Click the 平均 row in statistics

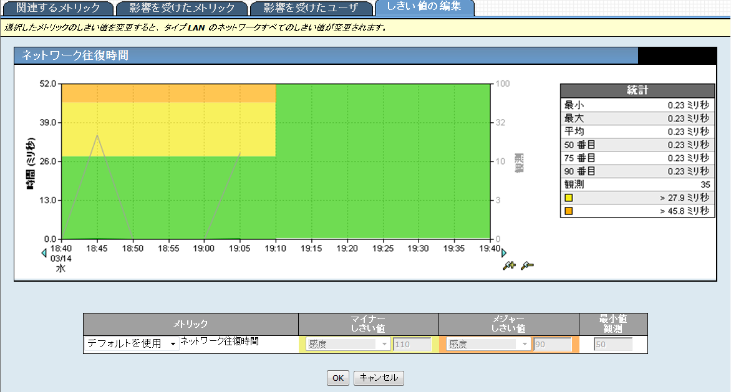click(x=637, y=131)
